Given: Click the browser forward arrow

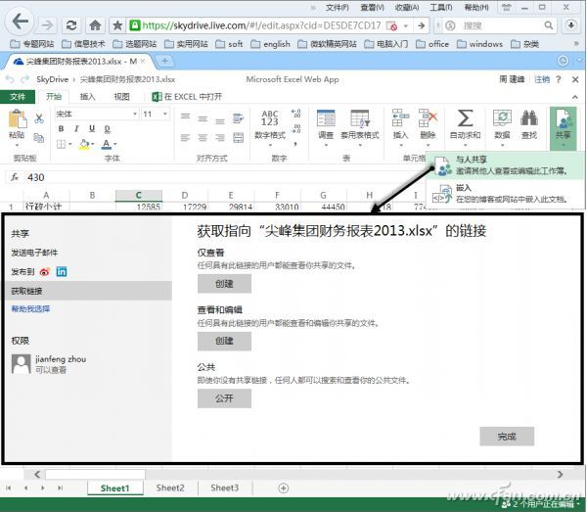Looking at the screenshot, I should pyautogui.click(x=48, y=25).
